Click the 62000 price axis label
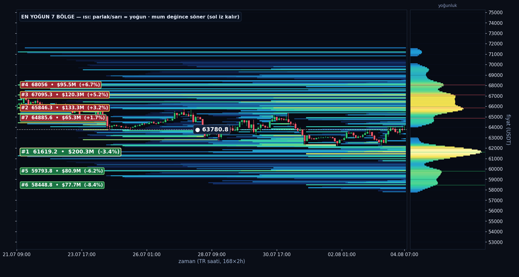Screen dimensions: 519x277 click(495, 148)
